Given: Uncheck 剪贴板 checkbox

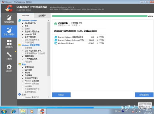Looking at the screenshot, I should 23,73.
